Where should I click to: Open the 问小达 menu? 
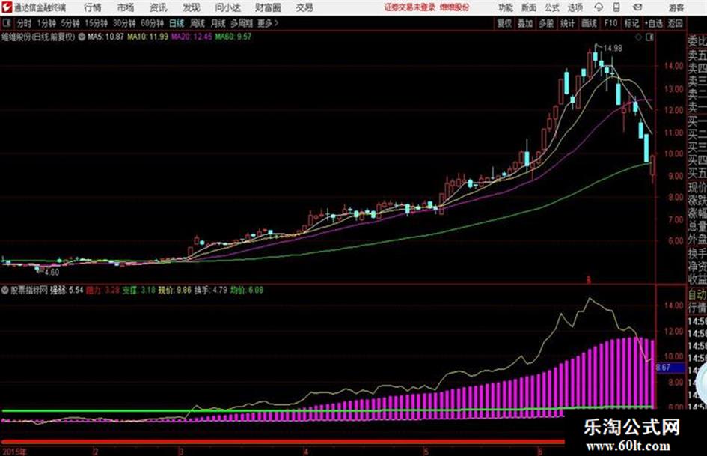[227, 7]
